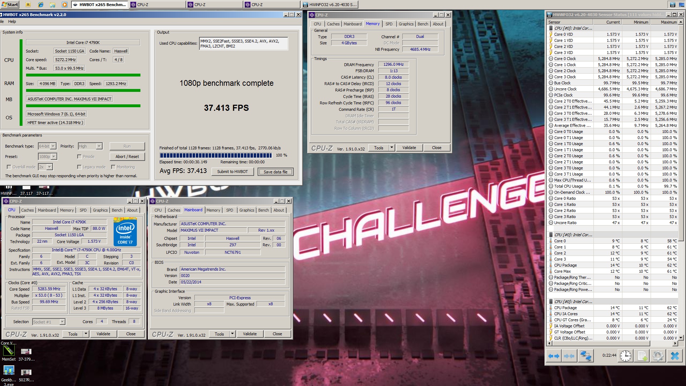Click HWBOT x265 window title icon

[x=1, y=15]
